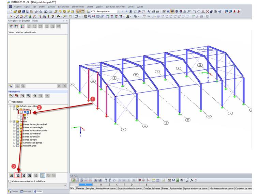Close the Navegador de projetos panel
259x194 pixels.
click(67, 21)
